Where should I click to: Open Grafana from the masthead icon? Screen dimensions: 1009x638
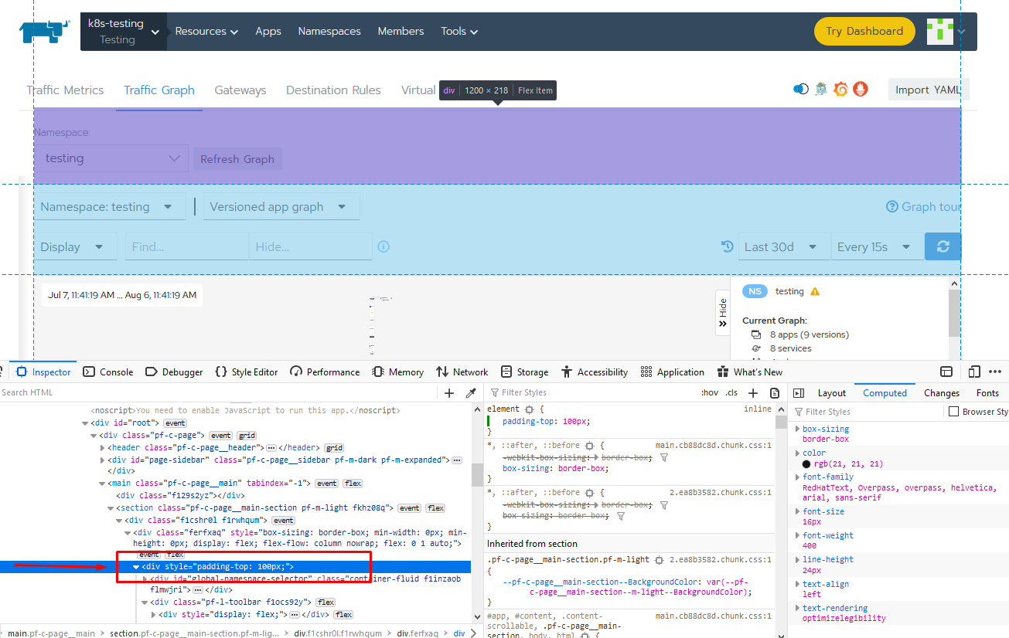point(840,89)
